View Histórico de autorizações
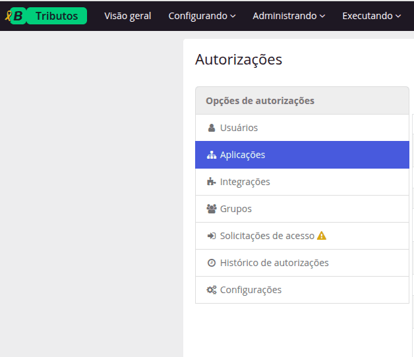 coord(274,263)
